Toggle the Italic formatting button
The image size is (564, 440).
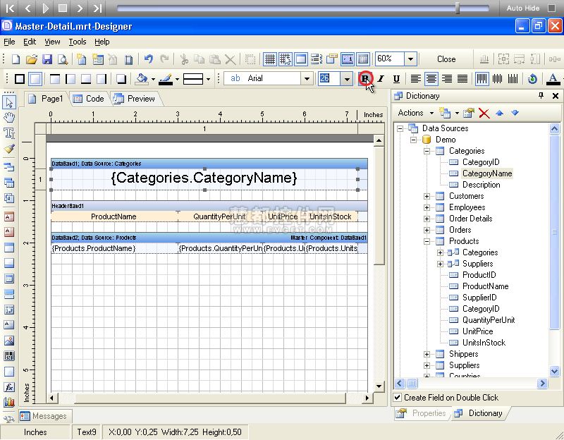pos(381,78)
